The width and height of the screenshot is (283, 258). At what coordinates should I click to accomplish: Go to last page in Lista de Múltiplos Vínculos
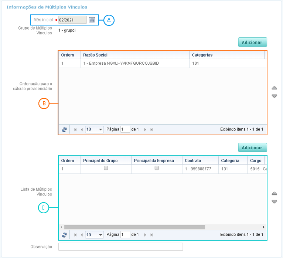point(152,235)
